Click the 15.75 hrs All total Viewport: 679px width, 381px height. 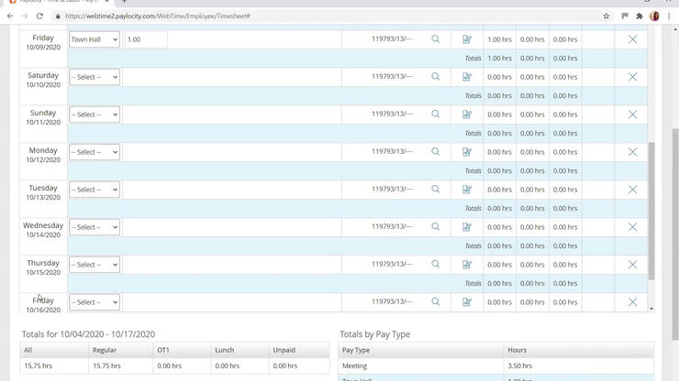[39, 365]
